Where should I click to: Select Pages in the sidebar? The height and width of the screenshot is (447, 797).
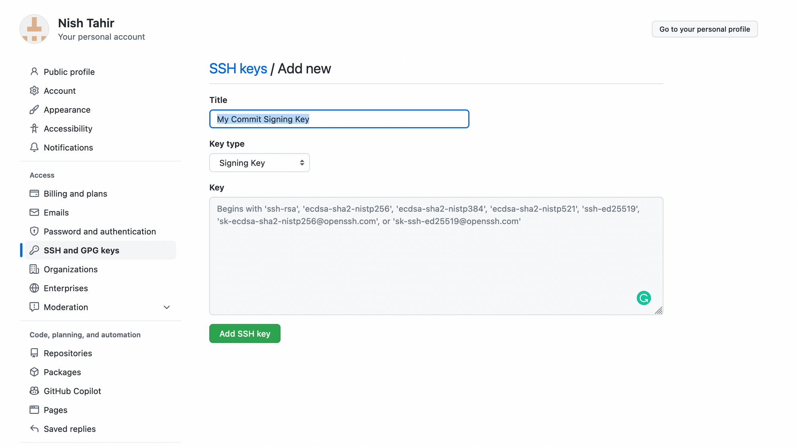(55, 410)
